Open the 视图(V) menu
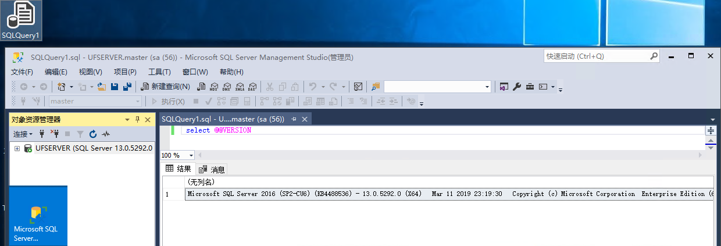The height and width of the screenshot is (246, 721). coord(91,72)
